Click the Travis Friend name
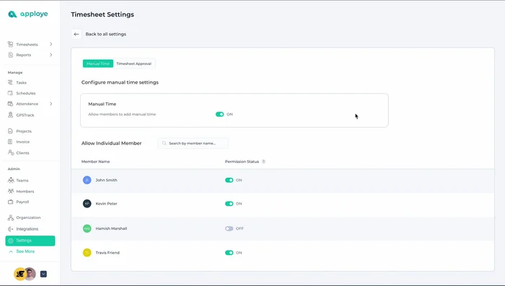The width and height of the screenshot is (505, 286). click(x=107, y=253)
